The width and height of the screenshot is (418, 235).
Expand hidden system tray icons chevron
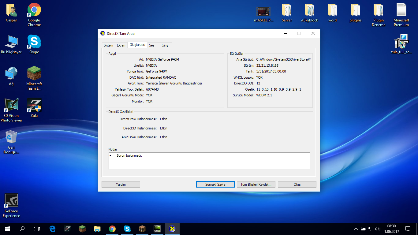coord(356,229)
